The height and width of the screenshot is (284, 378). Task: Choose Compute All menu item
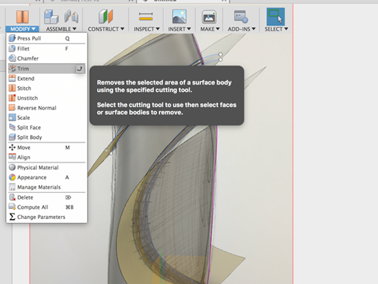click(47, 207)
